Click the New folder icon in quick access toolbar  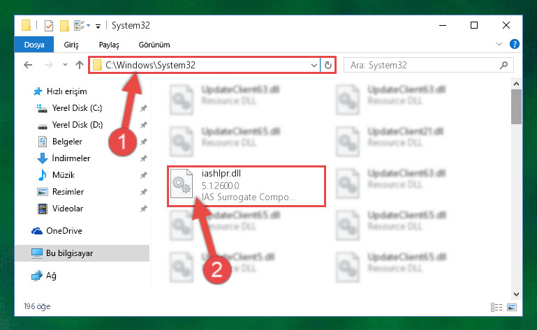(x=64, y=26)
